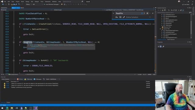Viewport: 195px width, 110px height.
Task: Toggle Match whole word in Find box
Action: click(x=120, y=17)
